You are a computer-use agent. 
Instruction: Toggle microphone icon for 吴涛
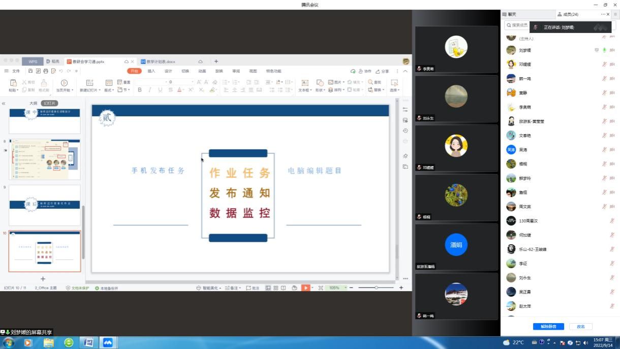tap(605, 150)
